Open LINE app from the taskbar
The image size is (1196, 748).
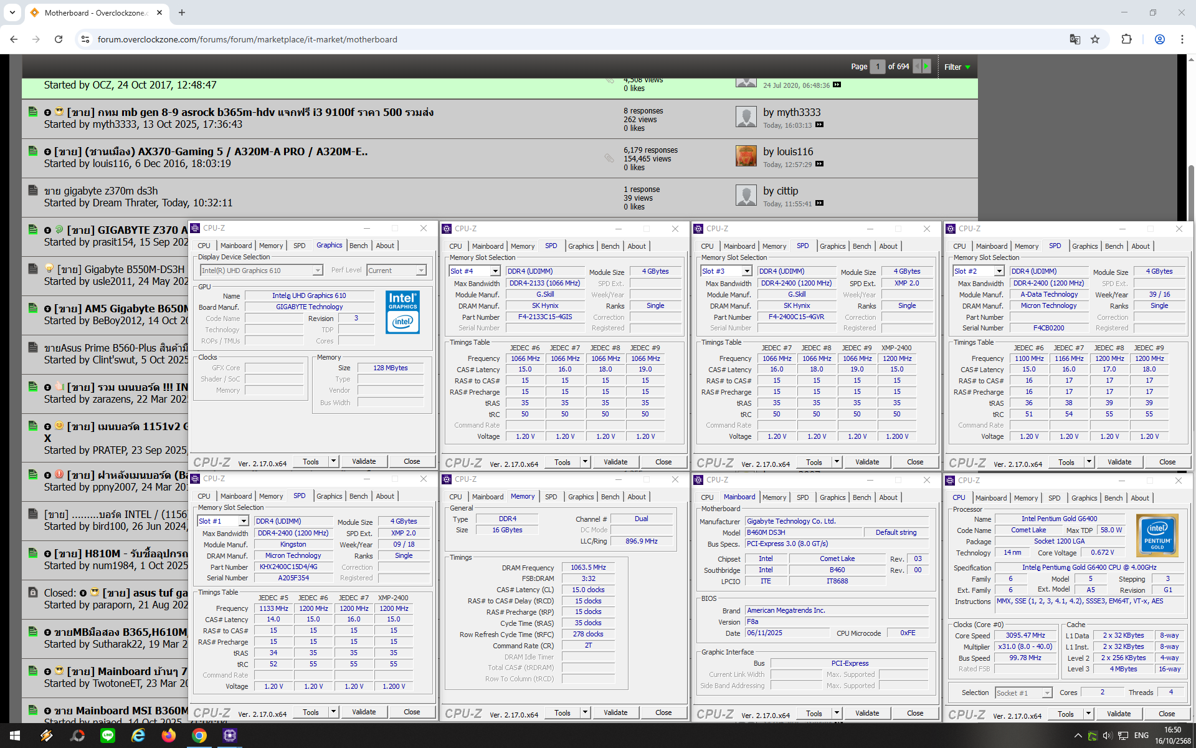108,736
